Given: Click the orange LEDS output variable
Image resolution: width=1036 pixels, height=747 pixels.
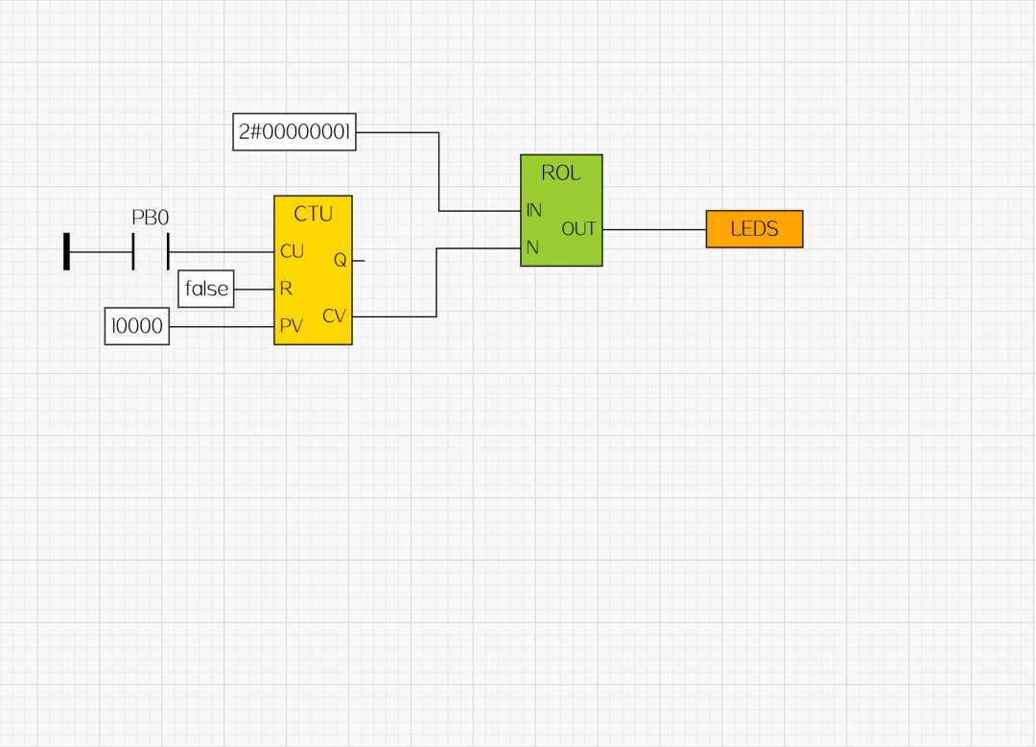Looking at the screenshot, I should (x=754, y=229).
